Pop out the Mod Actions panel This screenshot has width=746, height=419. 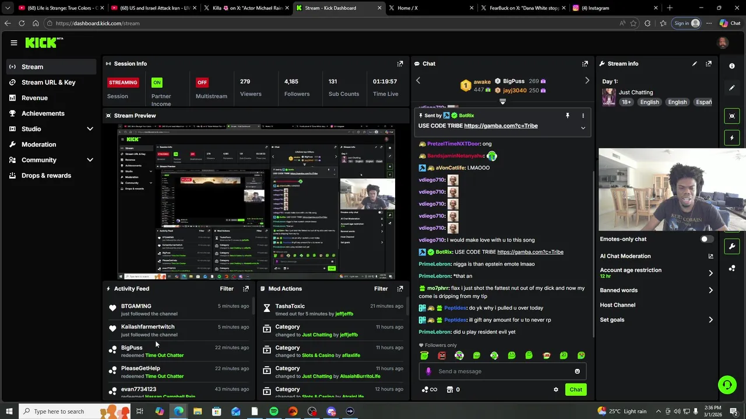400,289
